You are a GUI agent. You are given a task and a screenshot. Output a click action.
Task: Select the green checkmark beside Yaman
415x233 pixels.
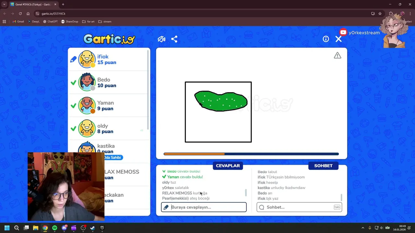(73, 105)
